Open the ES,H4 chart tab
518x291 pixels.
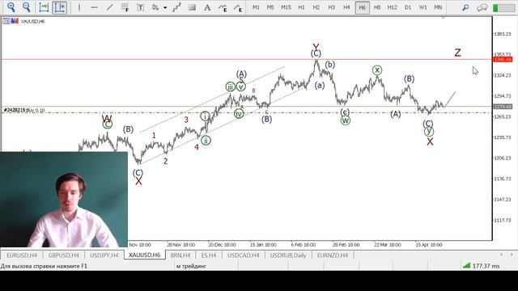[x=209, y=255]
